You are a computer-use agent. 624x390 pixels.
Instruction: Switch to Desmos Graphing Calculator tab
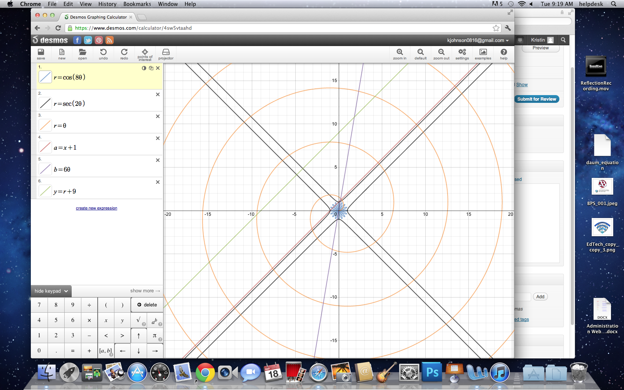click(98, 17)
